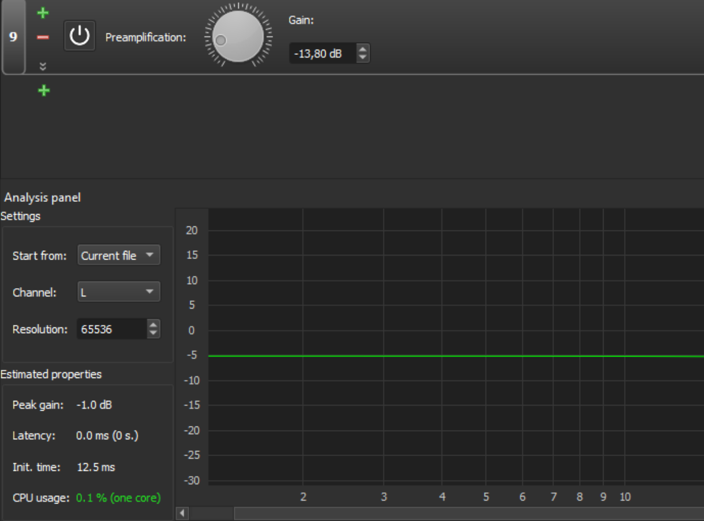Open the Start from dropdown
704x521 pixels.
click(119, 256)
